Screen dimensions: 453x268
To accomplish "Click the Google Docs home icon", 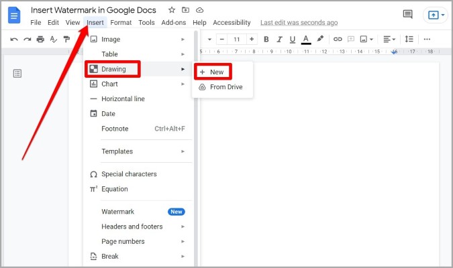I will click(x=14, y=15).
